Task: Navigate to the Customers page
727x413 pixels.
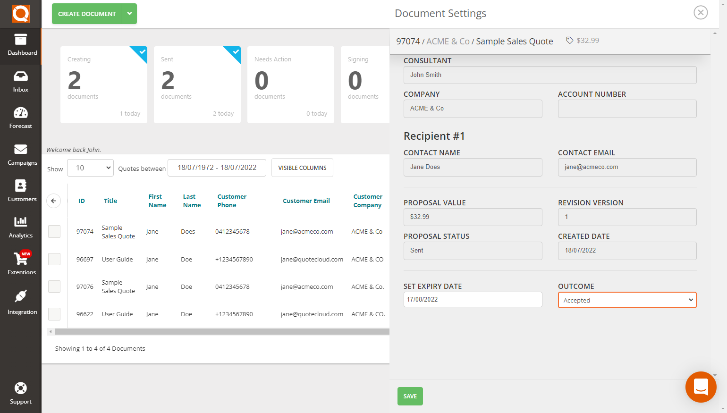Action: (20, 191)
